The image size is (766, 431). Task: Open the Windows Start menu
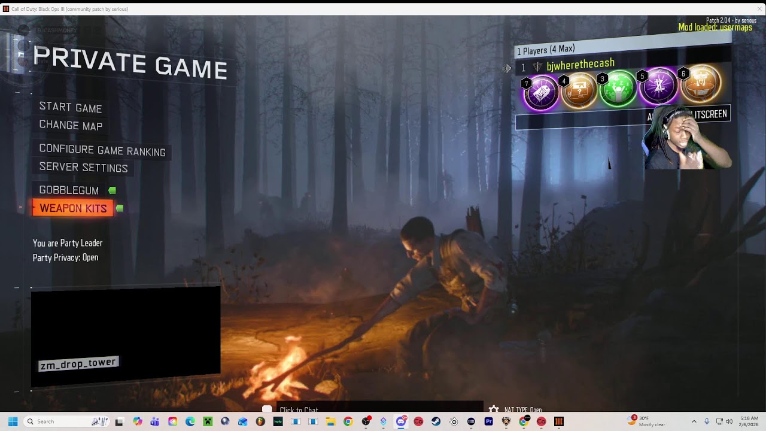13,421
